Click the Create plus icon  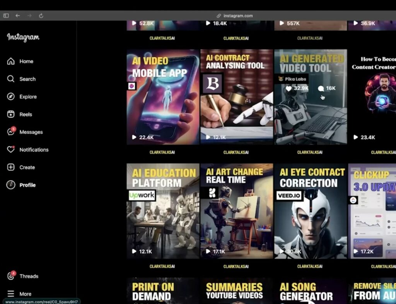tap(11, 167)
